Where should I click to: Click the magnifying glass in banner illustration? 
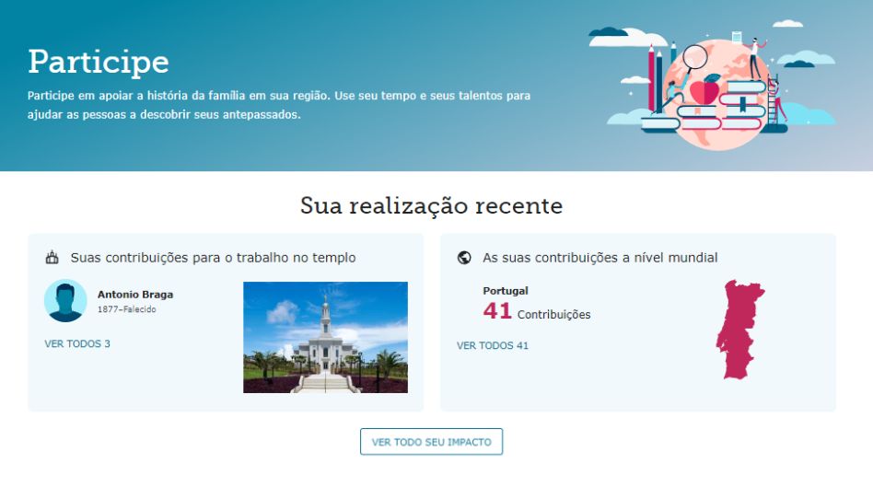693,60
